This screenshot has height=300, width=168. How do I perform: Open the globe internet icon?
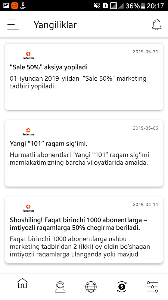point(91,287)
